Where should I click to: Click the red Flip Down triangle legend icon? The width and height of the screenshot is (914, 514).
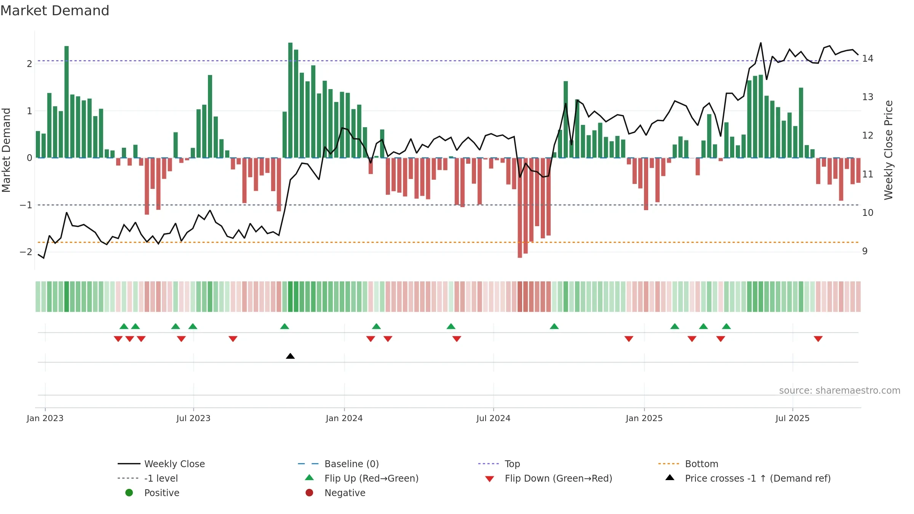coord(489,479)
